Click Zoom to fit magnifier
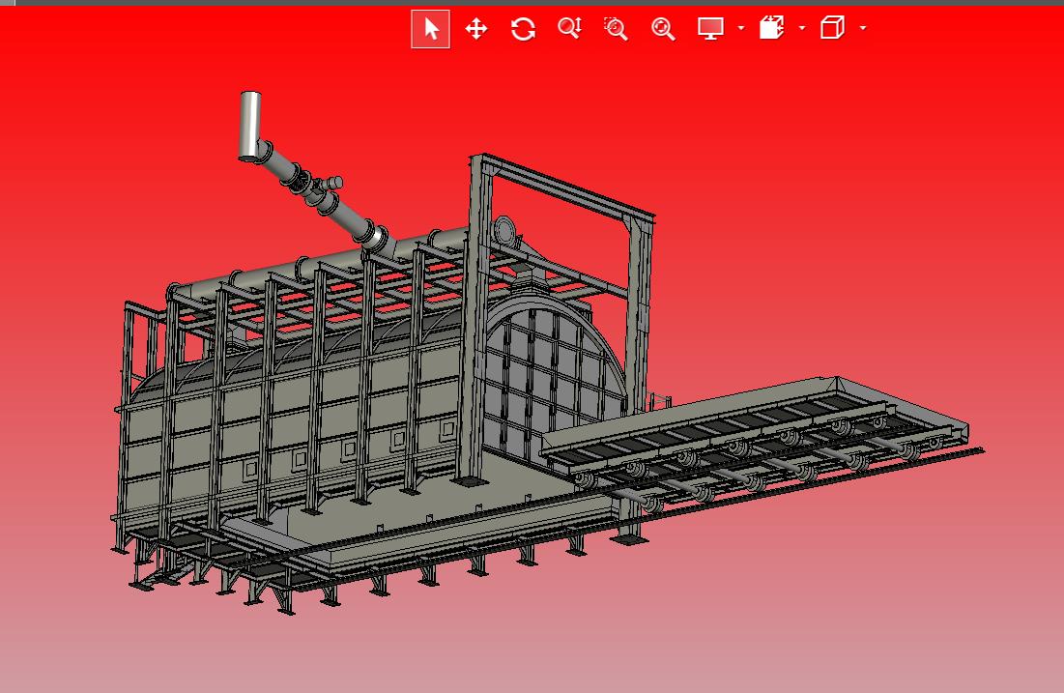Image resolution: width=1064 pixels, height=693 pixels. (x=662, y=28)
